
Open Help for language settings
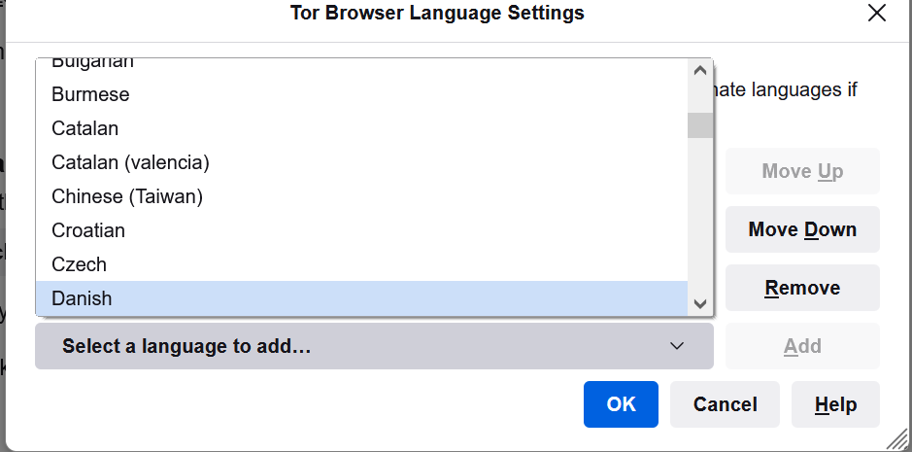[x=835, y=404]
